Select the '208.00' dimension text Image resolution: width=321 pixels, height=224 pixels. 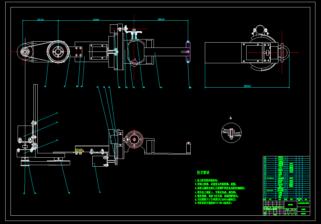tap(161, 19)
